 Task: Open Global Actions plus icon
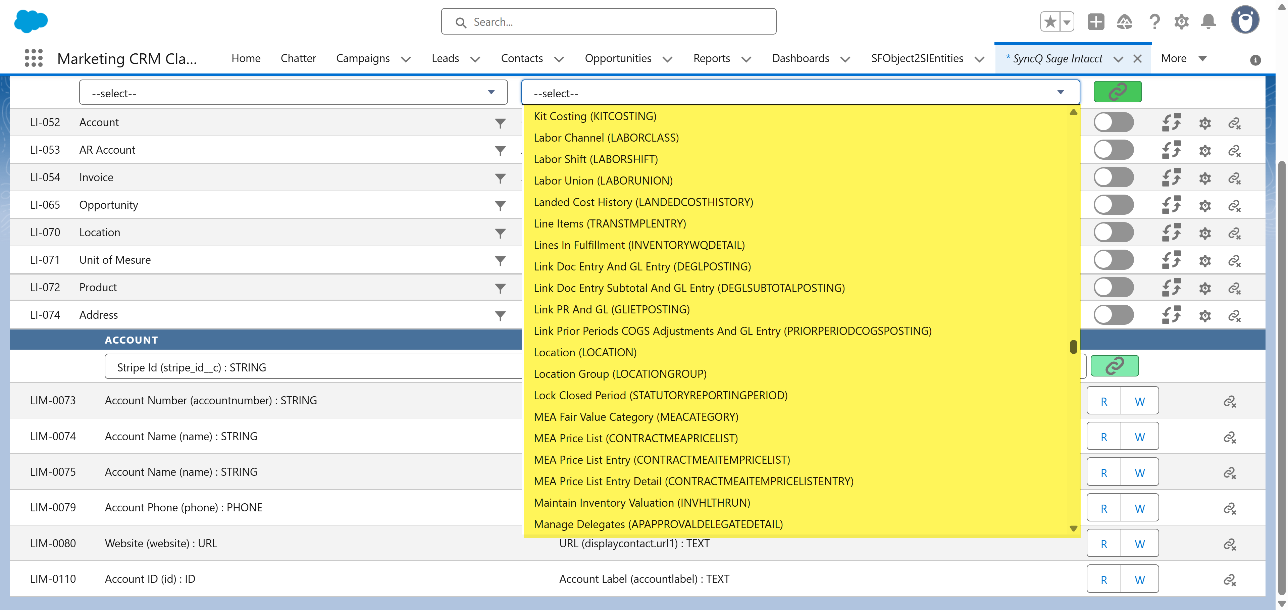[x=1095, y=21]
